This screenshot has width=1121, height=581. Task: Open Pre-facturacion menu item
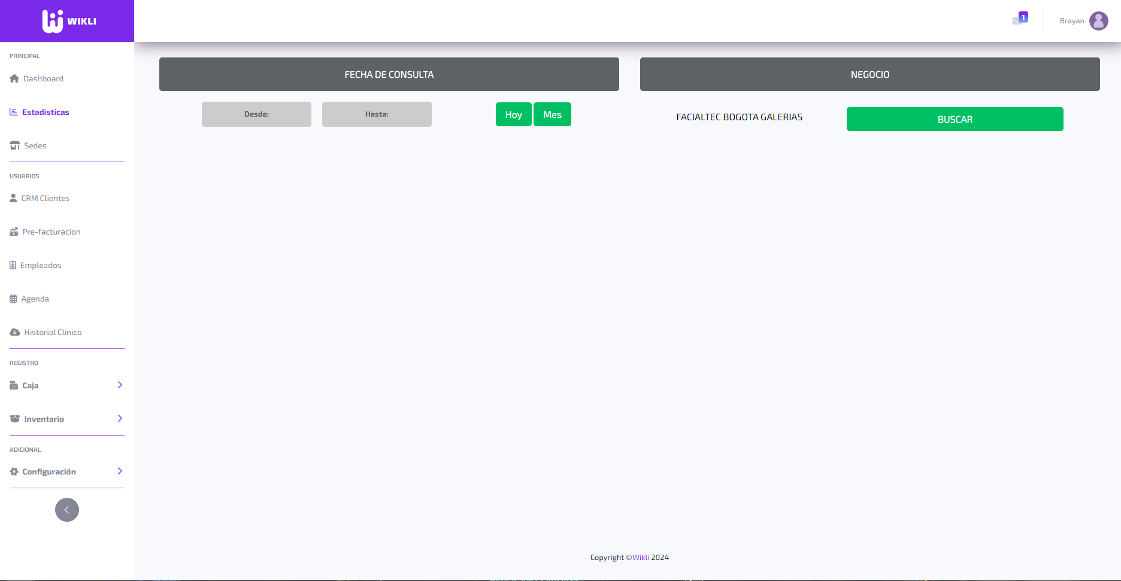pyautogui.click(x=51, y=232)
